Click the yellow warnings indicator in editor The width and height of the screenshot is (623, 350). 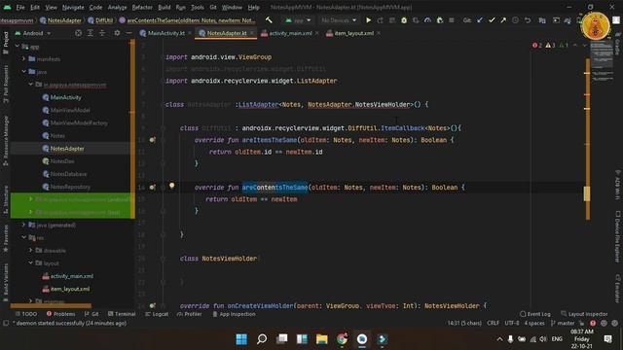click(550, 46)
